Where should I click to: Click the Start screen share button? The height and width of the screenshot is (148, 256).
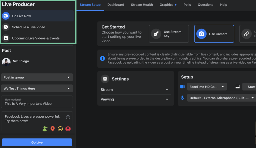(249, 86)
